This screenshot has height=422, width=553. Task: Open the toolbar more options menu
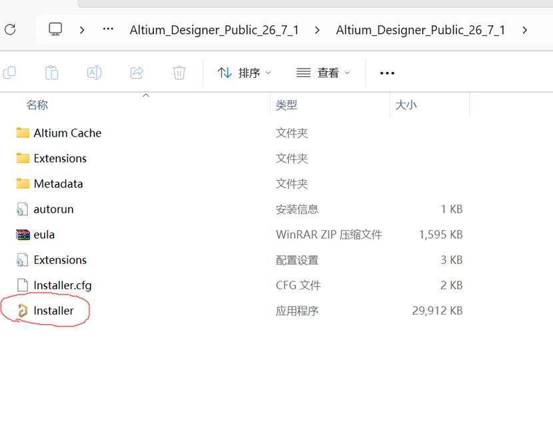pos(387,73)
